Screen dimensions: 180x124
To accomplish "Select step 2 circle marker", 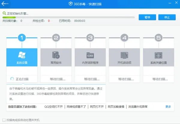I will pos(56,38).
